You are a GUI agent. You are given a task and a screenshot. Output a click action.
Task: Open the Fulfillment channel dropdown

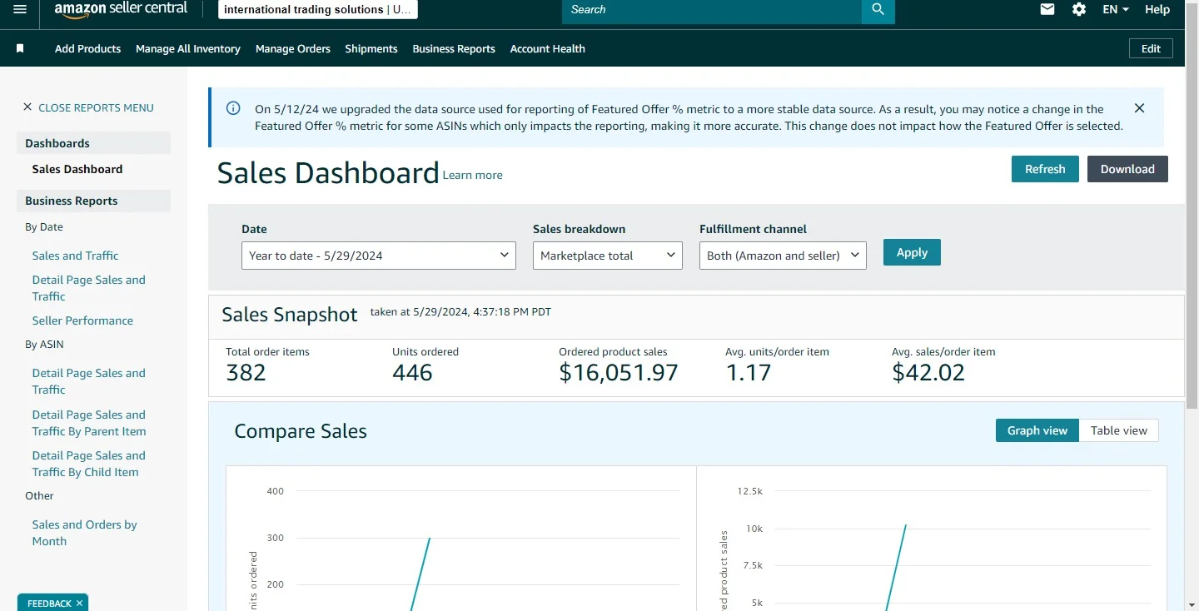pyautogui.click(x=783, y=256)
